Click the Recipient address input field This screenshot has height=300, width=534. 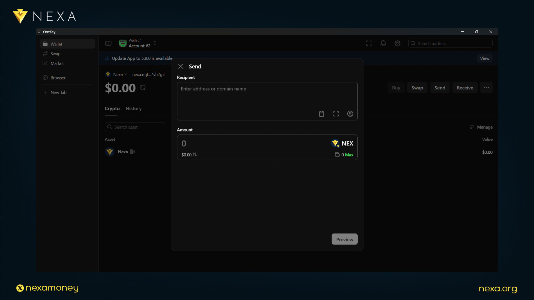267,101
